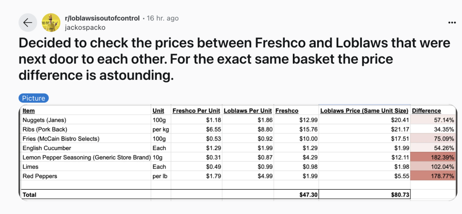Open the price comparison spreadsheet image
Viewport: 462px width, 214px height.
point(238,152)
